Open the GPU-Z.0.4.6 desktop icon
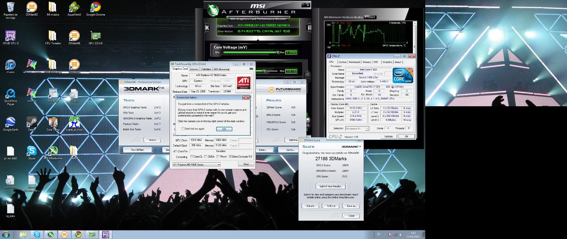Viewport: 567px width, 239px height. (x=95, y=38)
